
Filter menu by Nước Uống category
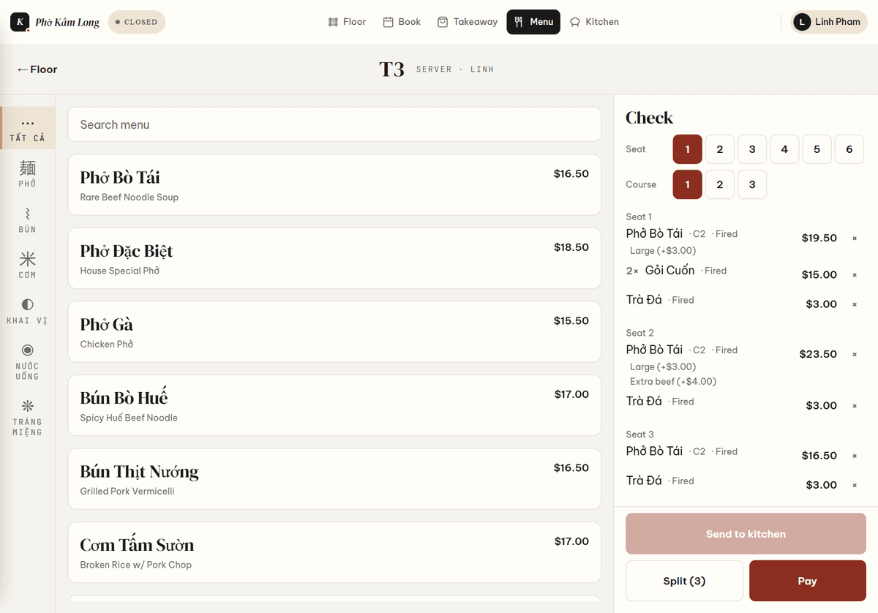tap(28, 361)
